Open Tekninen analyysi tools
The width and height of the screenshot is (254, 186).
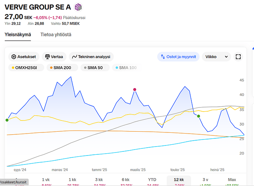(91, 57)
